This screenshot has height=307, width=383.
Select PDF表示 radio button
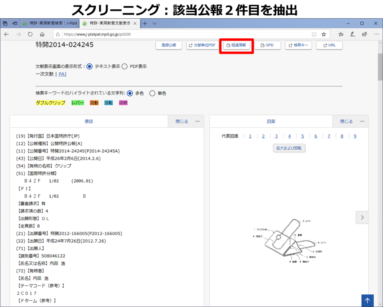tap(125, 66)
